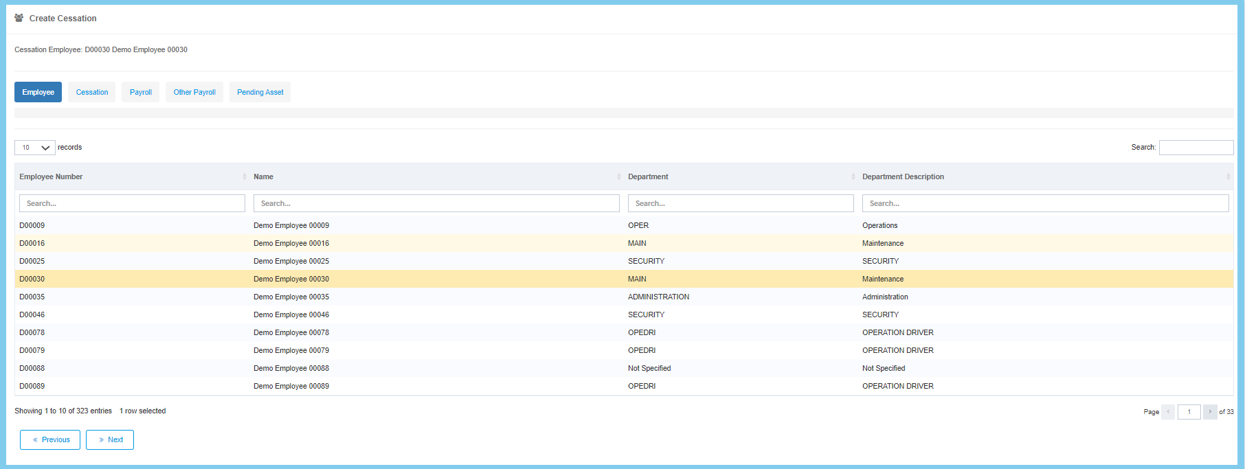Viewport: 1245px width, 469px height.
Task: Open the records per page dropdown
Action: (x=35, y=148)
